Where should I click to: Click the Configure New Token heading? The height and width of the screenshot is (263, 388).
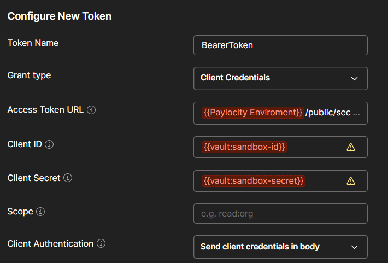tap(59, 16)
